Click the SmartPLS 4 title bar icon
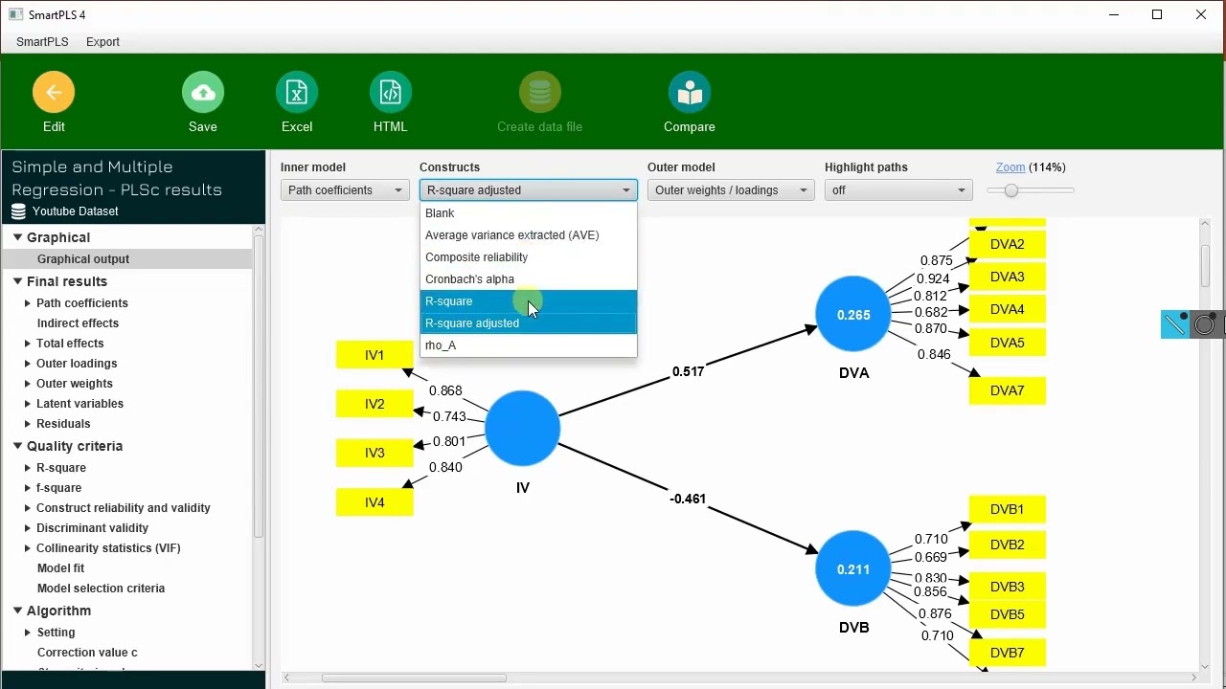Screen dimensions: 1226x689 [x=15, y=14]
